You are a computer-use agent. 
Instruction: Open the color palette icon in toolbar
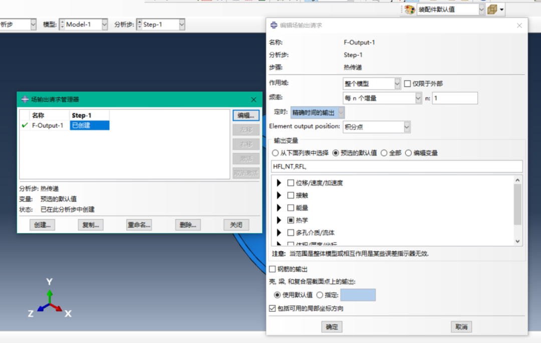(410, 9)
